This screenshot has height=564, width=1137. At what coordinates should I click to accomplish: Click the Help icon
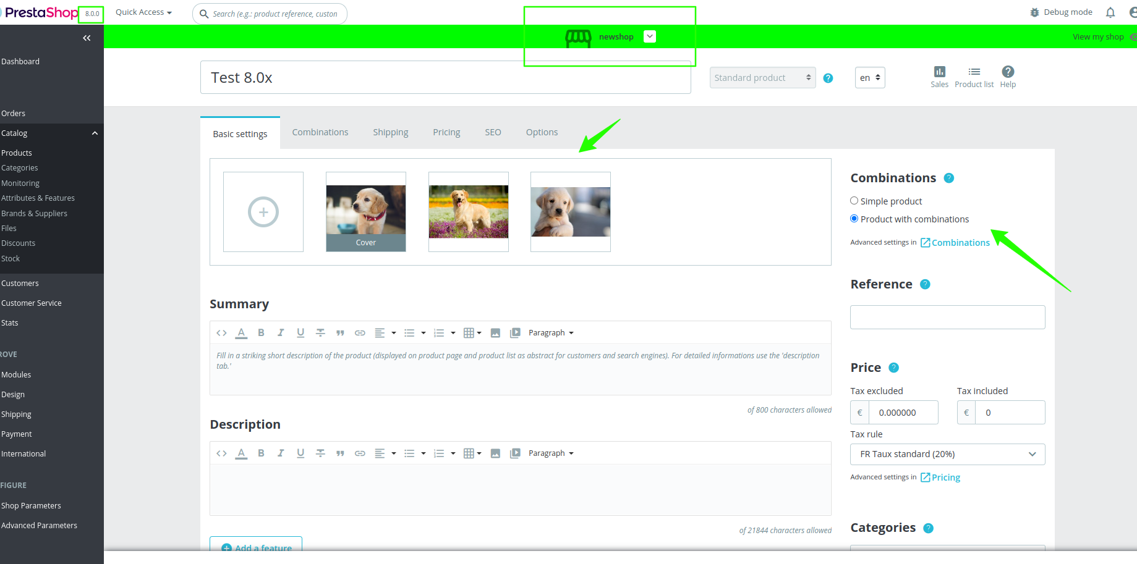[1008, 75]
